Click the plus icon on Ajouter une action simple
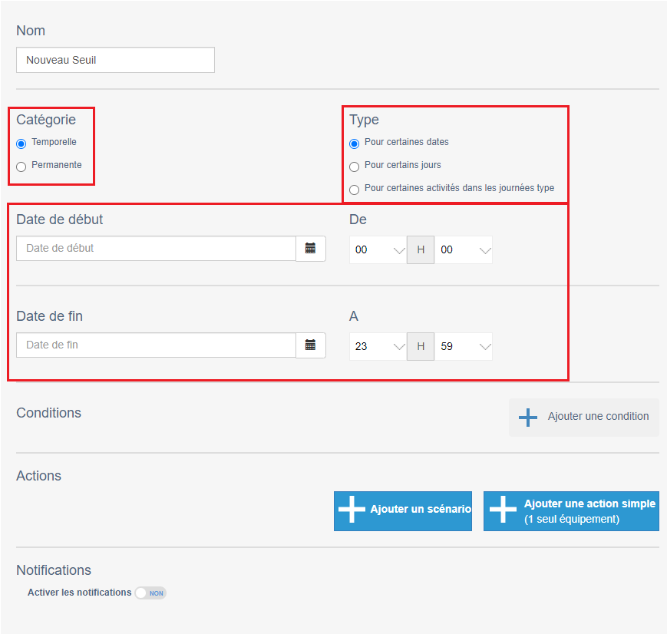 click(503, 509)
